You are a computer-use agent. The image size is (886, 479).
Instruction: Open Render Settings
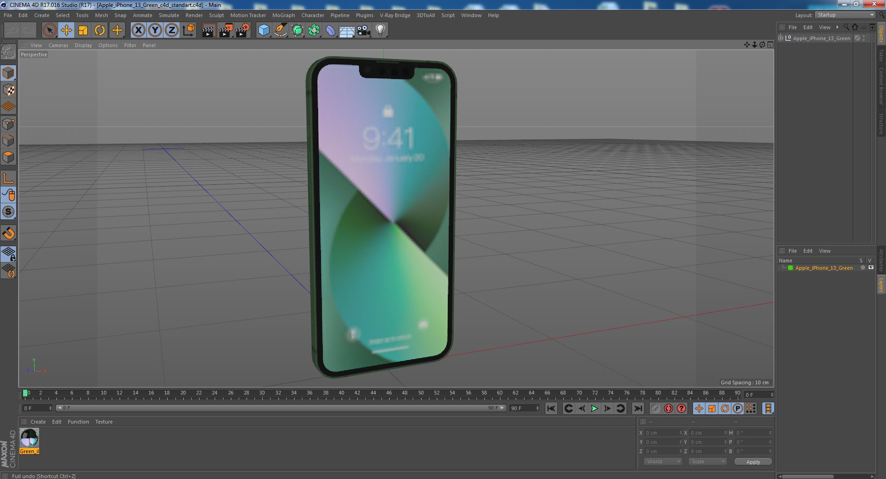point(243,30)
